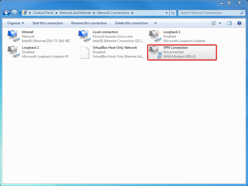Open the view options dropdown arrow
The image size is (248, 186).
pyautogui.click(x=220, y=23)
